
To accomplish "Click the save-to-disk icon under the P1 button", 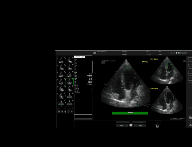I will pyautogui.click(x=157, y=126).
